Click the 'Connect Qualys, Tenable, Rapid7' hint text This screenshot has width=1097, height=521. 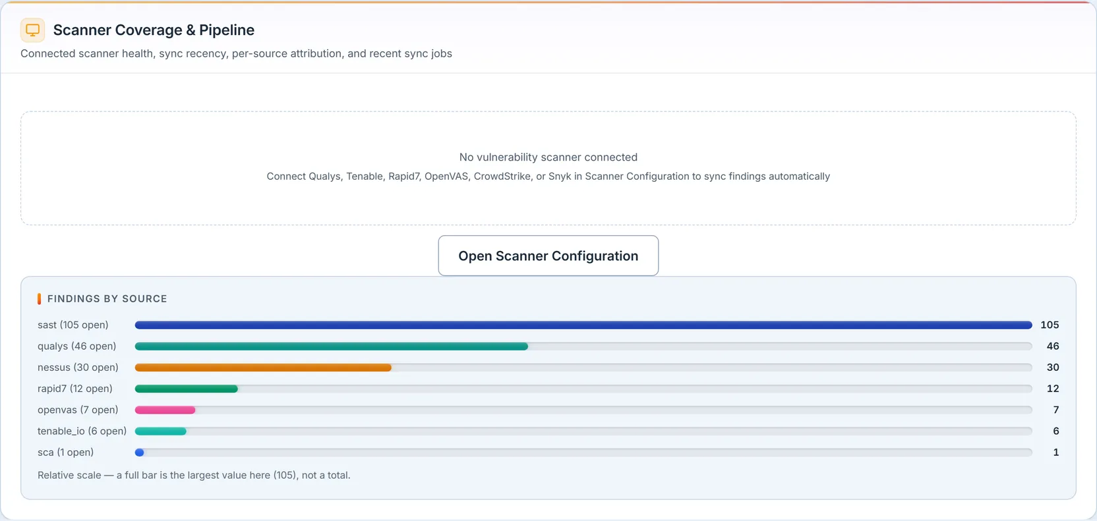[x=548, y=177]
